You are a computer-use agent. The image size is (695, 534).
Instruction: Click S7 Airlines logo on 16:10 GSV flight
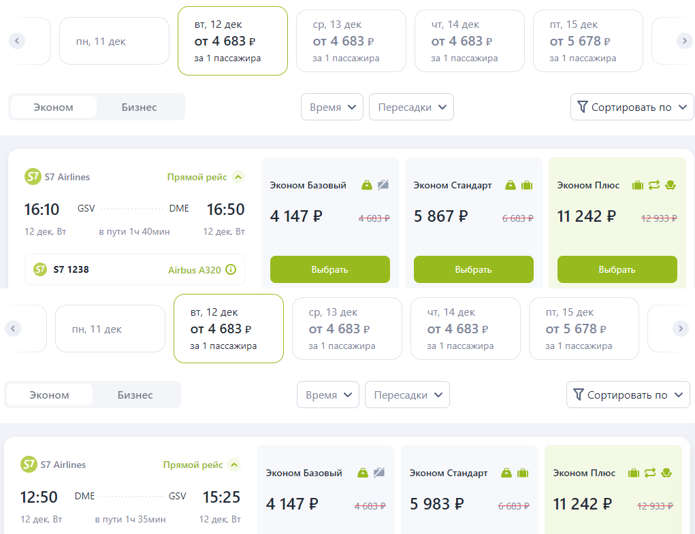click(x=33, y=177)
